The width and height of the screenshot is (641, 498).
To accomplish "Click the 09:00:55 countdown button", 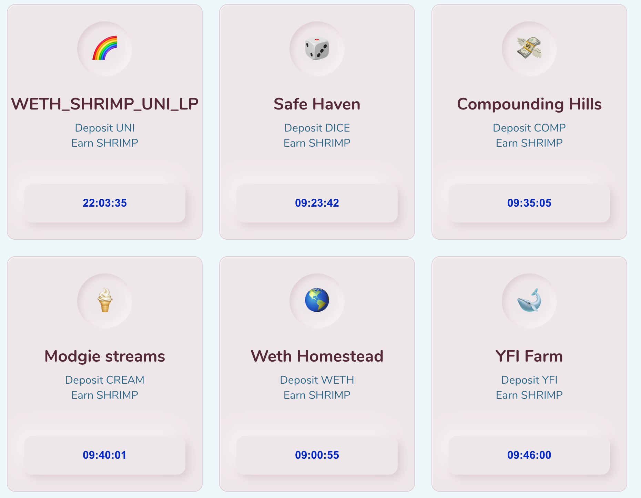I will coord(317,455).
